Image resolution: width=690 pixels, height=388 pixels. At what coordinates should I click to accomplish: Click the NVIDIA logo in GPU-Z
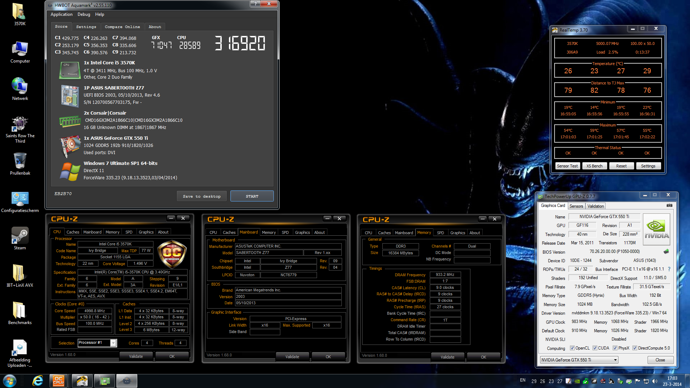pos(656,230)
